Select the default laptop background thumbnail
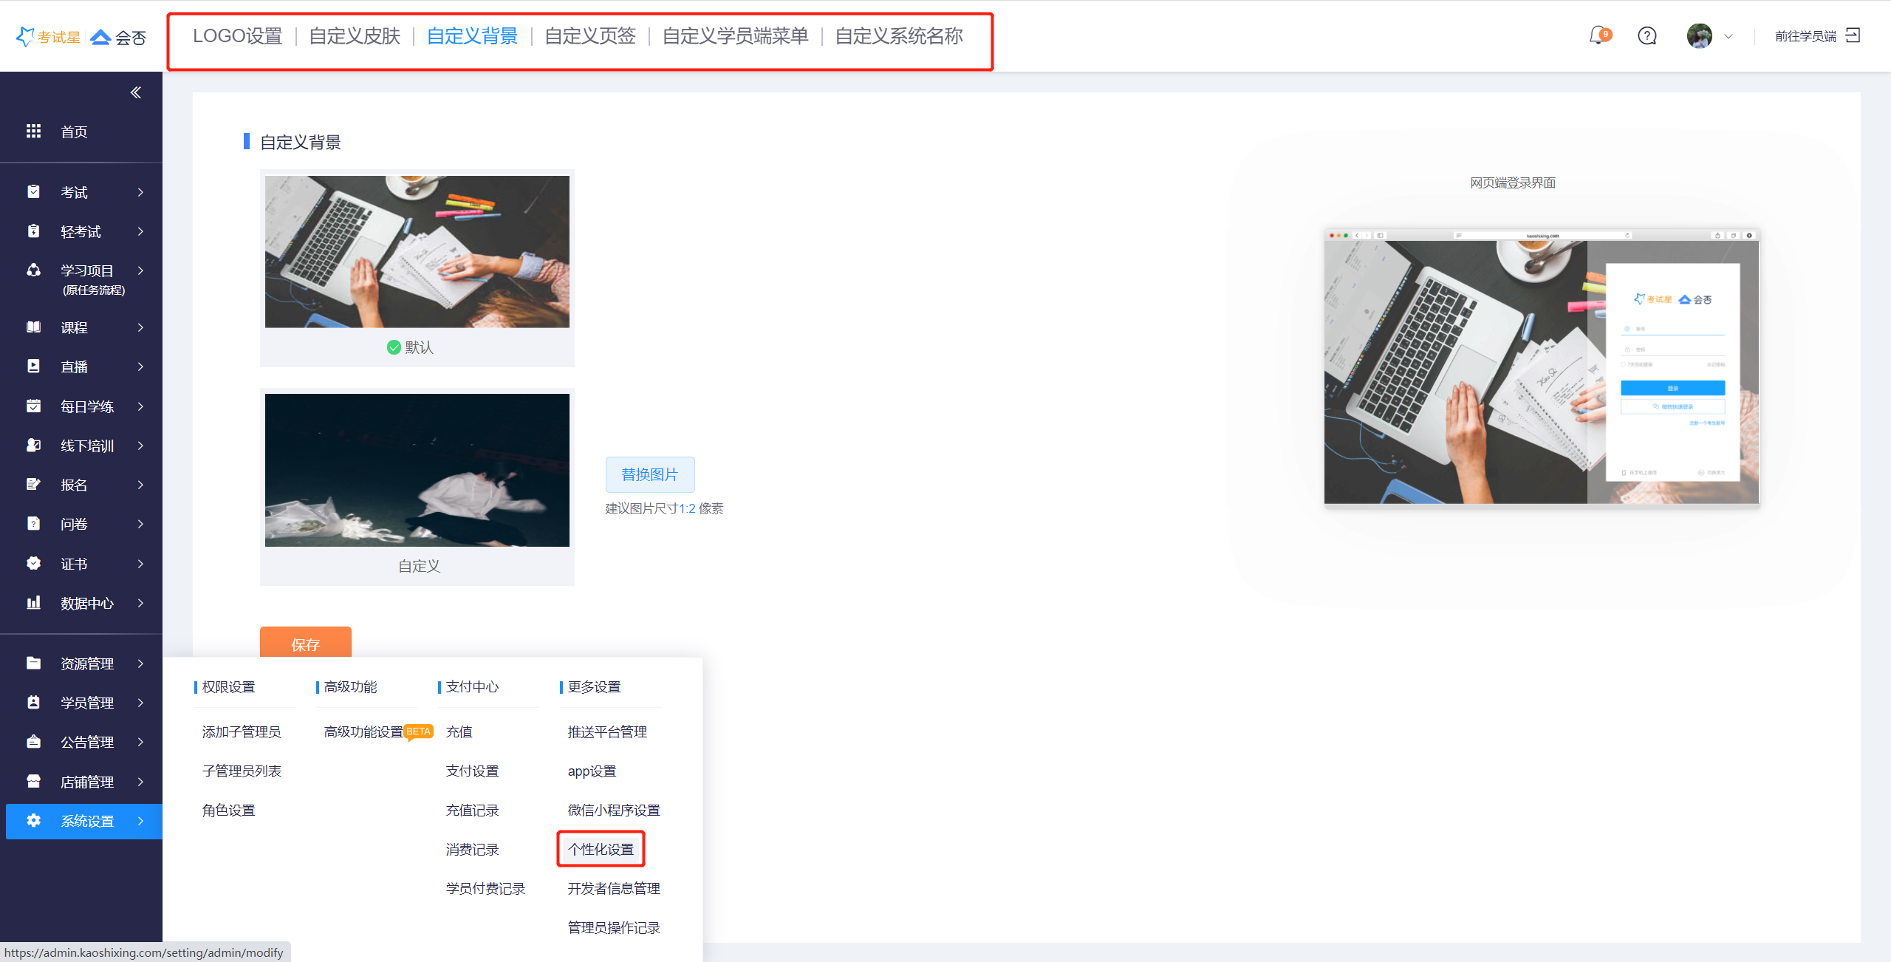1891x962 pixels. pyautogui.click(x=417, y=251)
